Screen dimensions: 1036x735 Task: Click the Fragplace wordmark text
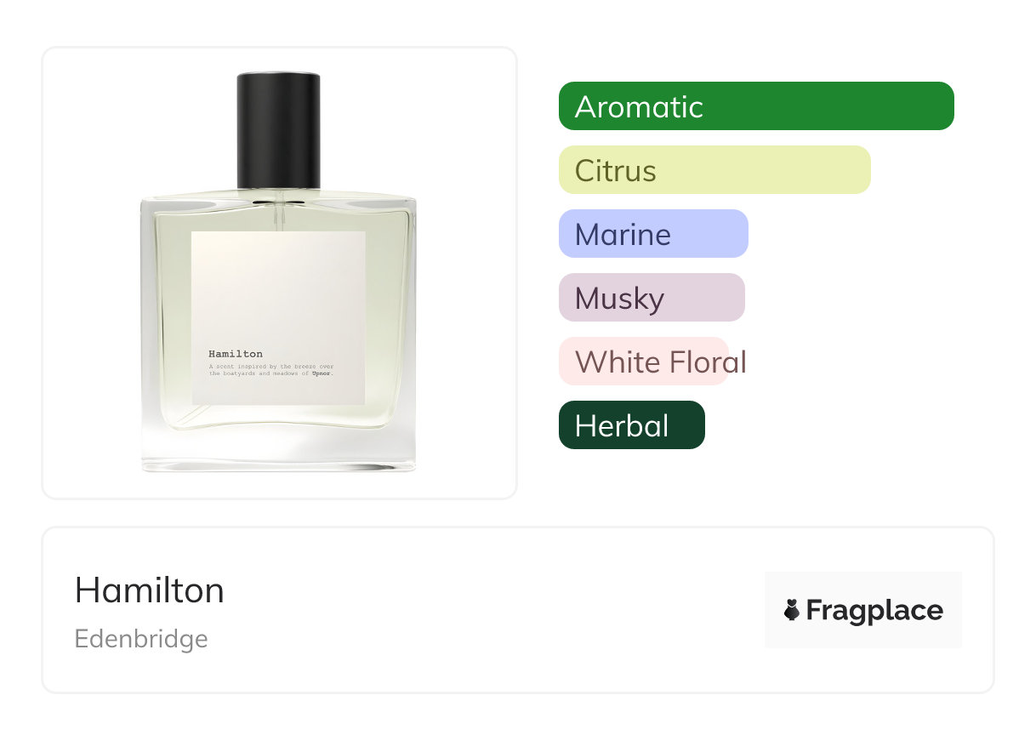point(874,611)
